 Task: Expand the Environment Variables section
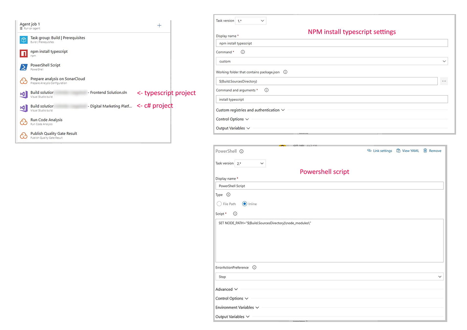pos(237,307)
